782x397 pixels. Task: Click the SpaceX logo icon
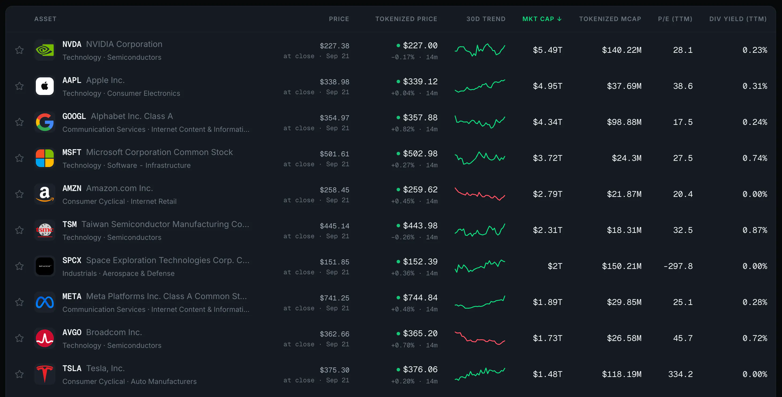[45, 266]
